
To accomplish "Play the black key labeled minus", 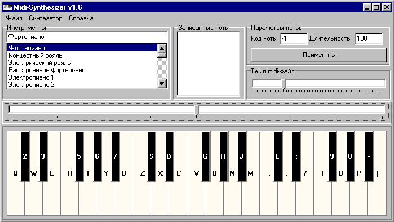I will 369,156.
